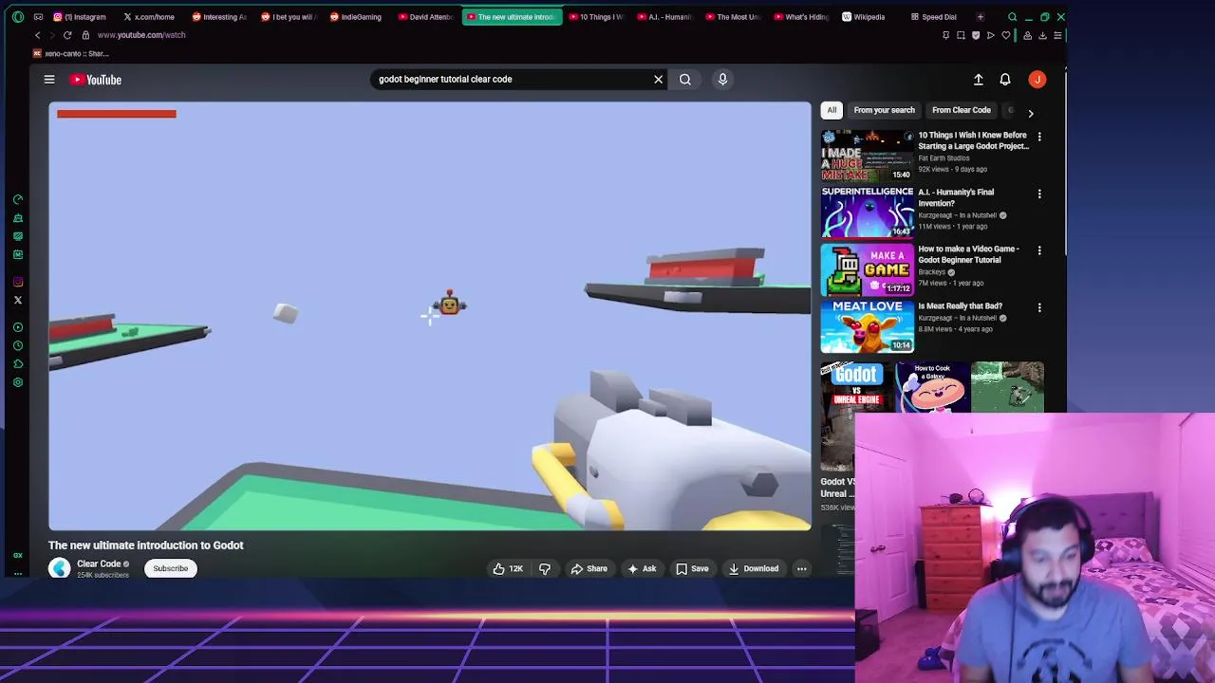
Task: Save the video to a playlist
Action: (x=692, y=569)
